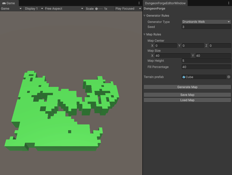Open the Generator Type dropdown
Viewport: 232px width, 175px height.
(206, 22)
